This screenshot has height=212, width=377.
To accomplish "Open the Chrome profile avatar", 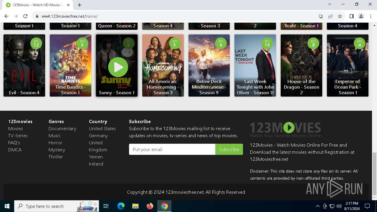I will (361, 16).
